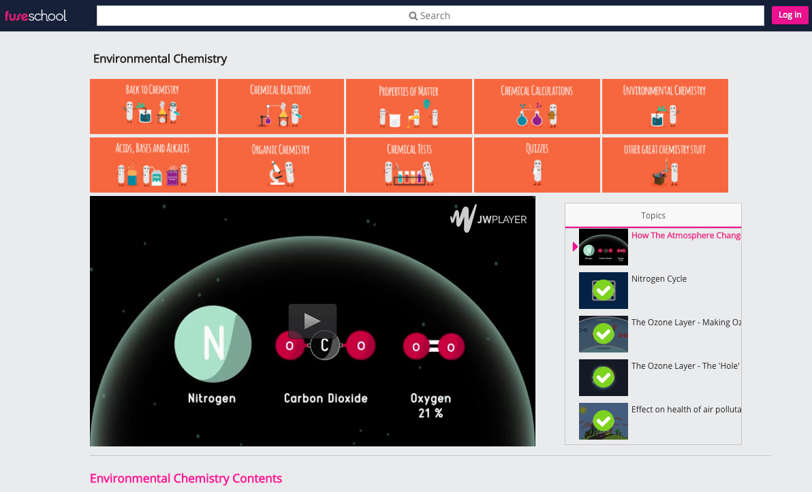Open the Nitrogen Cycle checkmark thumbnail
This screenshot has width=812, height=492.
click(603, 291)
